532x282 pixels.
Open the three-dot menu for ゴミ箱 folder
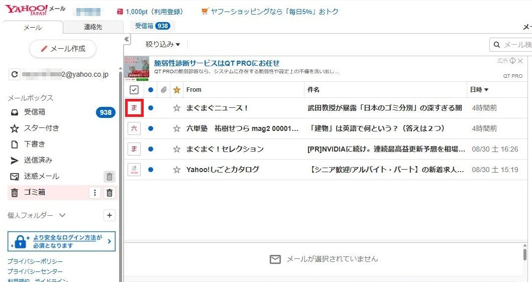coord(94,193)
